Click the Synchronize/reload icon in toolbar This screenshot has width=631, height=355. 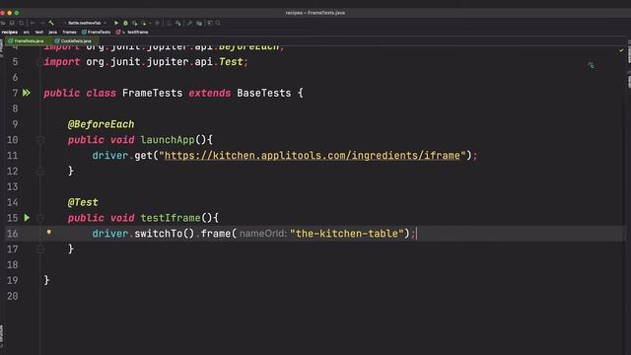pyautogui.click(x=22, y=23)
